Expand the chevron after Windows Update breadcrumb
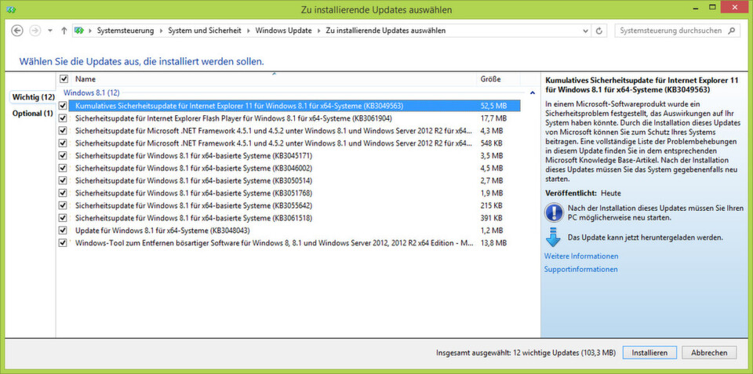This screenshot has width=753, height=374. click(319, 31)
